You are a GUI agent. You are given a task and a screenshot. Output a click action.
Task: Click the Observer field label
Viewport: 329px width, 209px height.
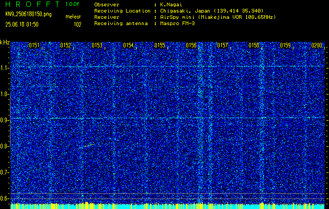point(107,5)
